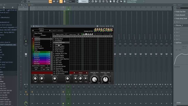Open the Effectrix_2 window menu arrow
This screenshot has height=106, width=188.
pos(31,26)
